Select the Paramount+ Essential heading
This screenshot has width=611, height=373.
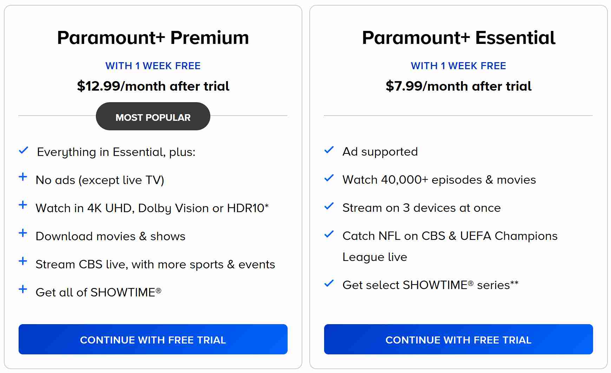459,38
